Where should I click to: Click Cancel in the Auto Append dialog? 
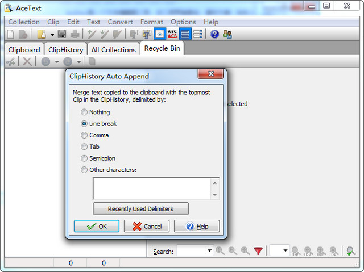(147, 226)
